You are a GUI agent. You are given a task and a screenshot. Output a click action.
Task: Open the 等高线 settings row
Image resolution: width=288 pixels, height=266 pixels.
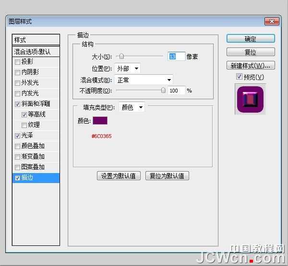pyautogui.click(x=36, y=115)
